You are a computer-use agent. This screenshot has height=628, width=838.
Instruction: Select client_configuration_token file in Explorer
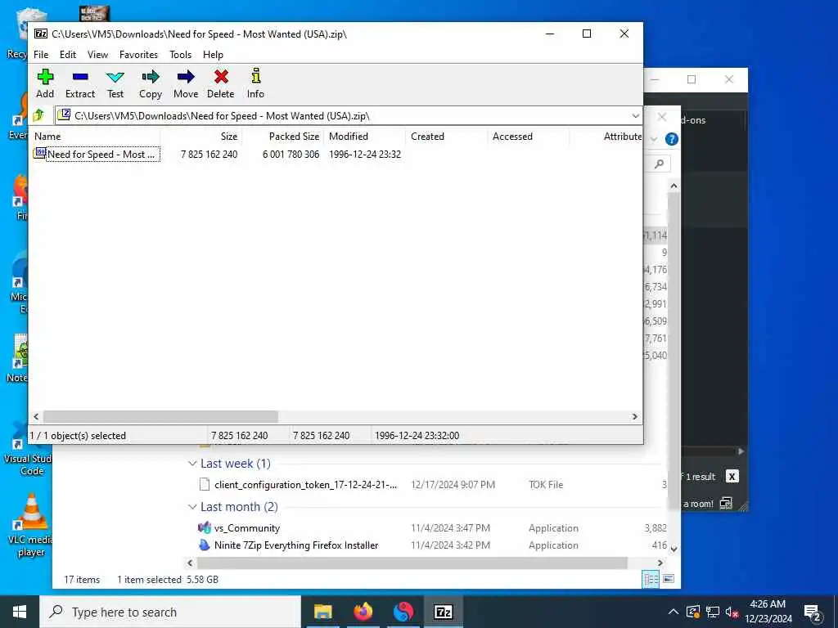point(306,484)
